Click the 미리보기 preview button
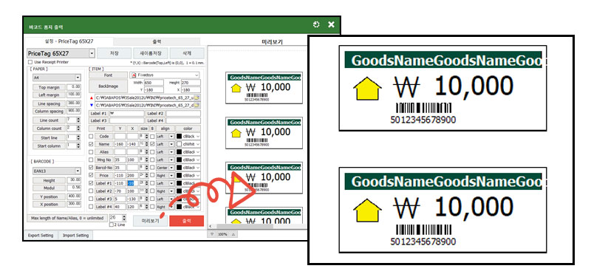This screenshot has width=591, height=277. [x=150, y=221]
